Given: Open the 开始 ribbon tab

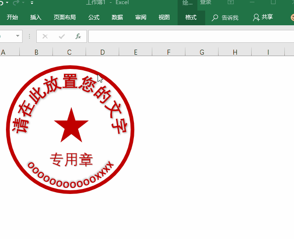Looking at the screenshot, I should pyautogui.click(x=12, y=17).
